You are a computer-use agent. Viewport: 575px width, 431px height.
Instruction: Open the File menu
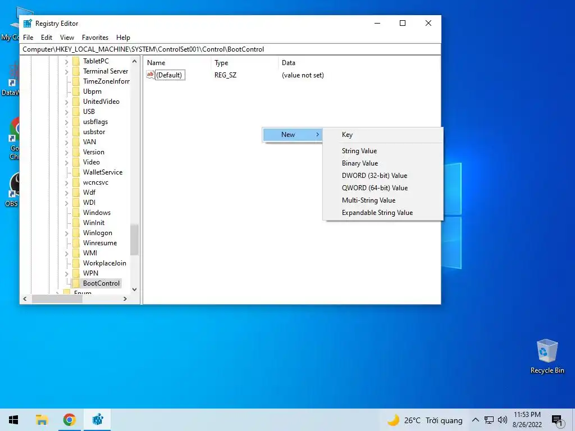click(28, 38)
